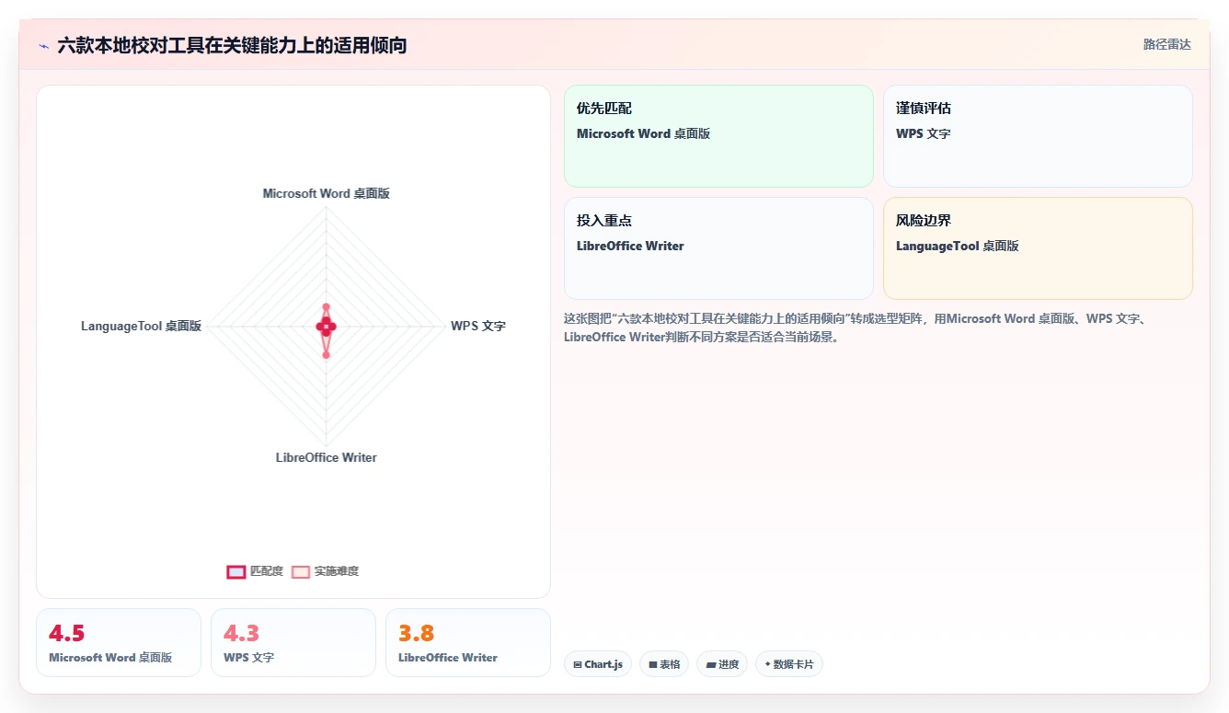
Task: Click the LanguageTool 桌面版 radar axis label
Action: tap(141, 326)
